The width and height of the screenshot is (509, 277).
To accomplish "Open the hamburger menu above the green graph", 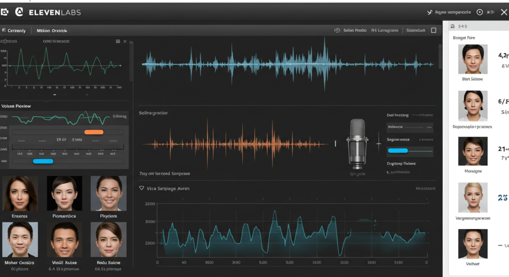I will coord(118,42).
